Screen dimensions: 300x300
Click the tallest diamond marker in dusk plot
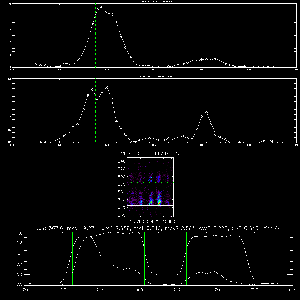click(x=107, y=87)
